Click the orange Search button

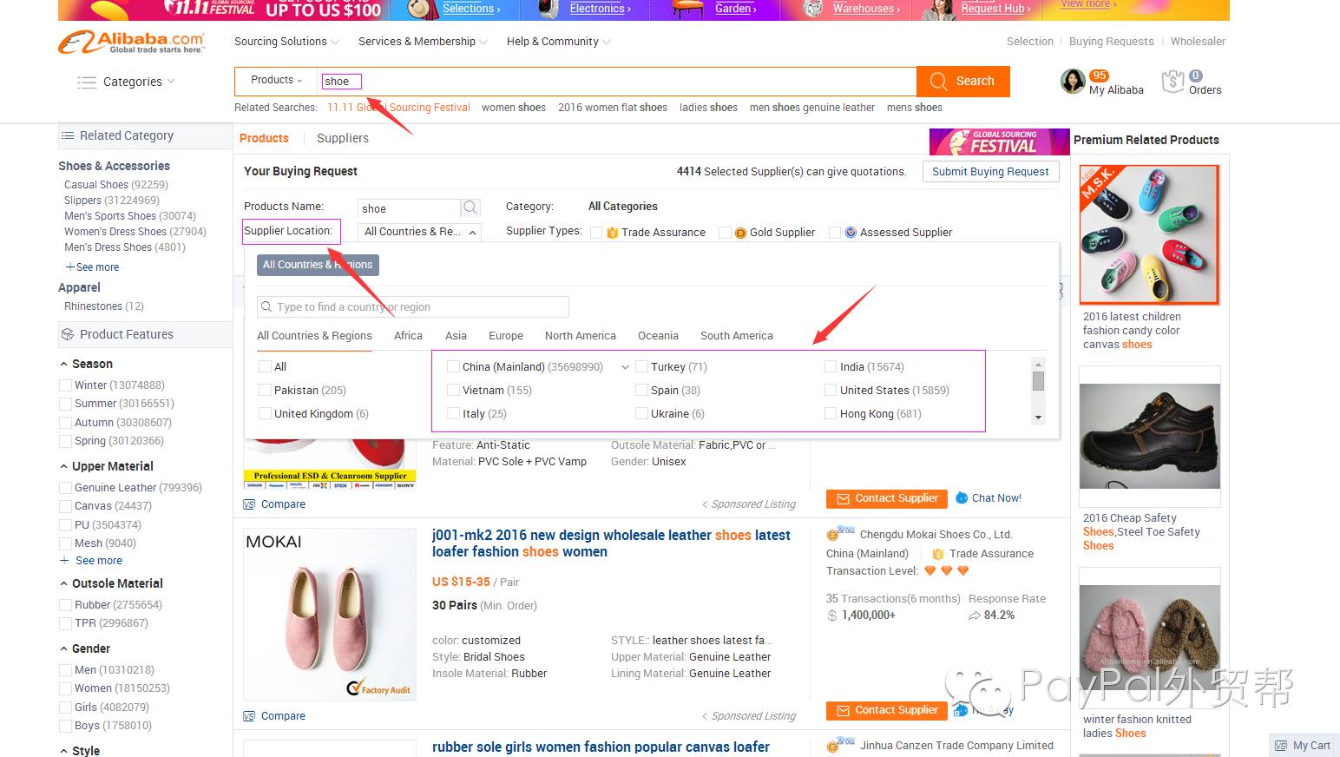tap(963, 81)
